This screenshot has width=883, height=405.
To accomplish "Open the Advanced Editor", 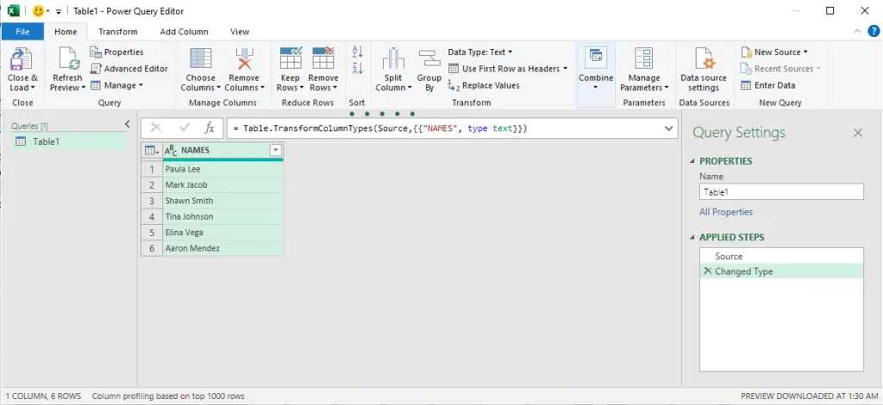I will (129, 69).
